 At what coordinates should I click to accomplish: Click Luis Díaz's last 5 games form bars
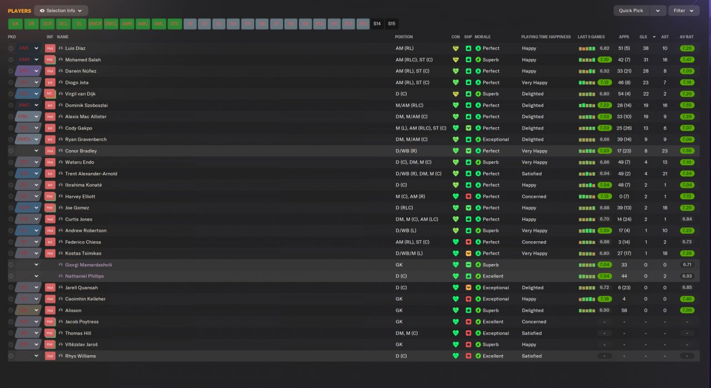(x=587, y=48)
